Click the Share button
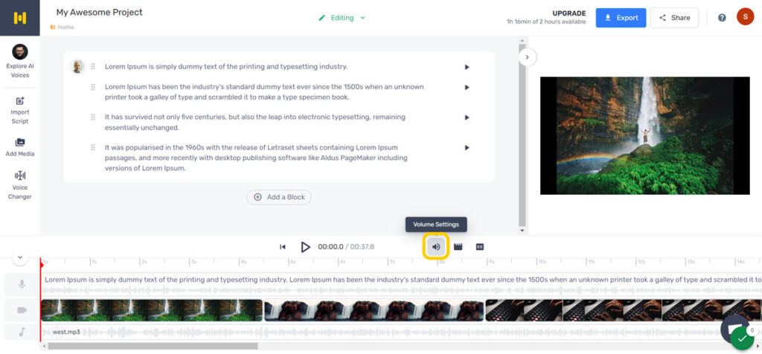Viewport: 762px width, 354px height. [674, 18]
